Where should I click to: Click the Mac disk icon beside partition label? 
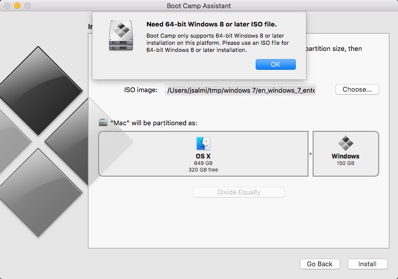pos(103,122)
